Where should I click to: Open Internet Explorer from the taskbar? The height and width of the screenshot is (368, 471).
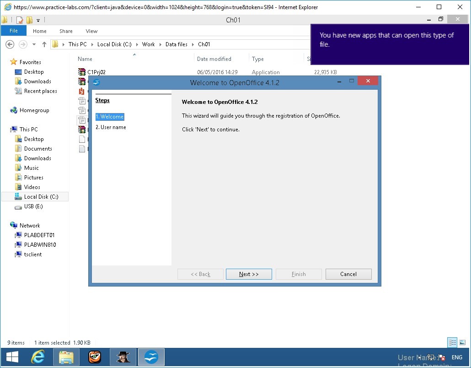point(38,357)
